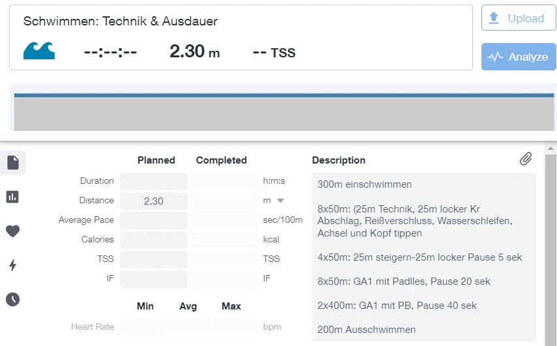Click the planned Calories field
The width and height of the screenshot is (557, 346).
[x=154, y=240]
